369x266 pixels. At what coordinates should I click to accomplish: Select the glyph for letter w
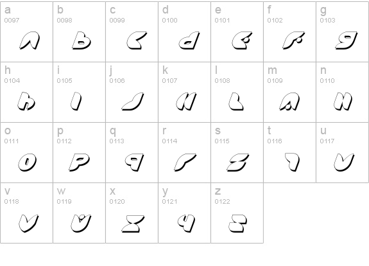81,223
